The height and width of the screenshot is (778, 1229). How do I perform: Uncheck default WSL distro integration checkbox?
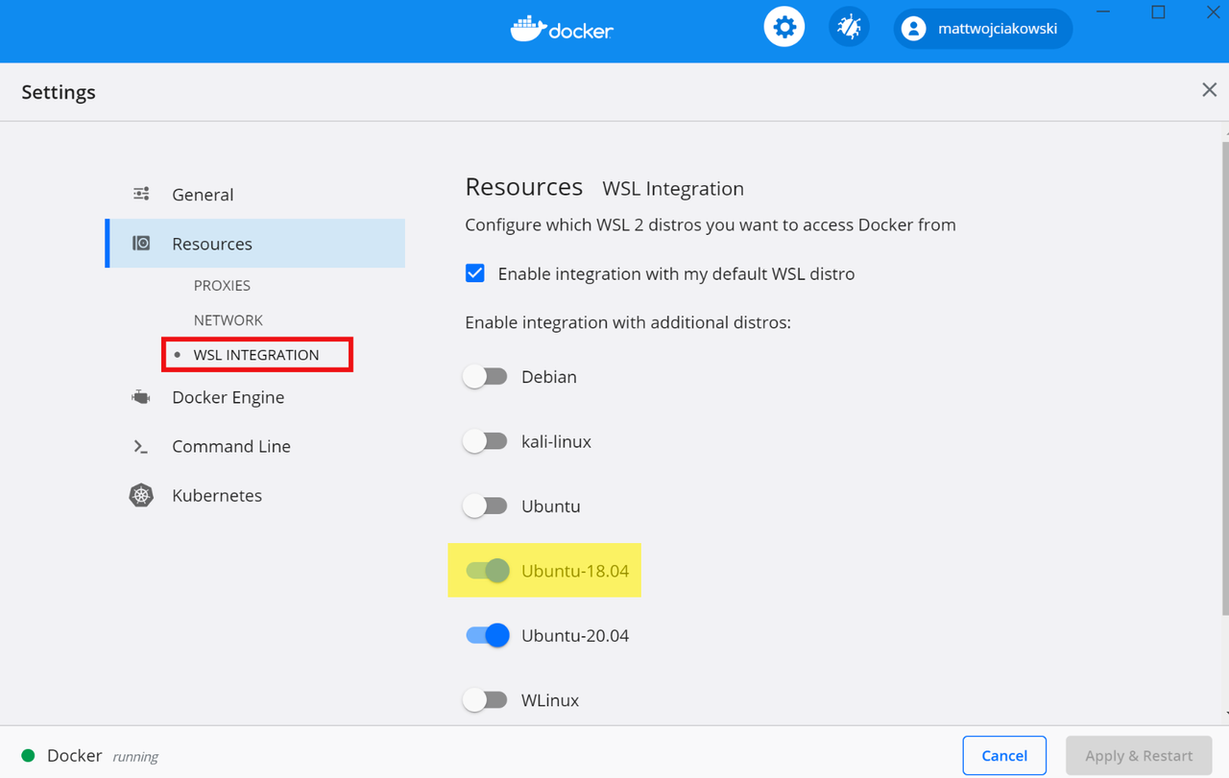(x=475, y=273)
